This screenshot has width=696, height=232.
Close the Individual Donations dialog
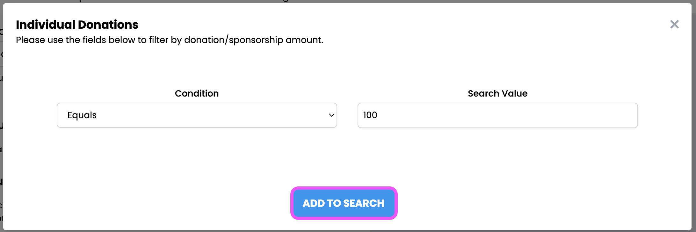674,24
